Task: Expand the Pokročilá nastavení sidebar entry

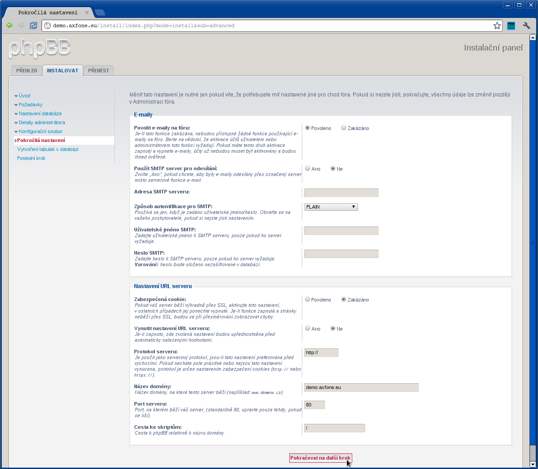Action: click(x=15, y=140)
